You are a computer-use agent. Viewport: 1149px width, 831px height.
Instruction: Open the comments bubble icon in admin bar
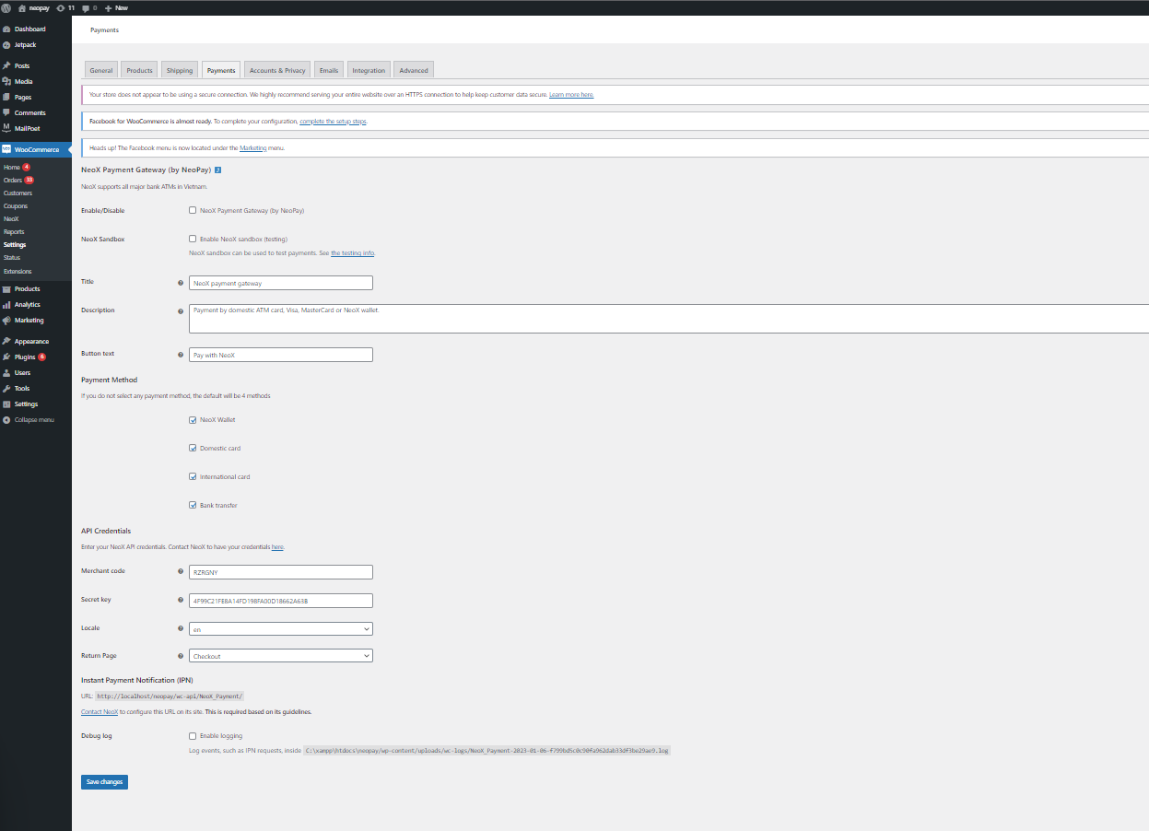pos(86,7)
